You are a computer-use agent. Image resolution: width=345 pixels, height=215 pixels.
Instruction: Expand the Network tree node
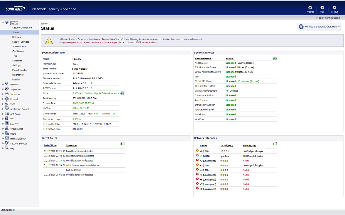pos(3,85)
